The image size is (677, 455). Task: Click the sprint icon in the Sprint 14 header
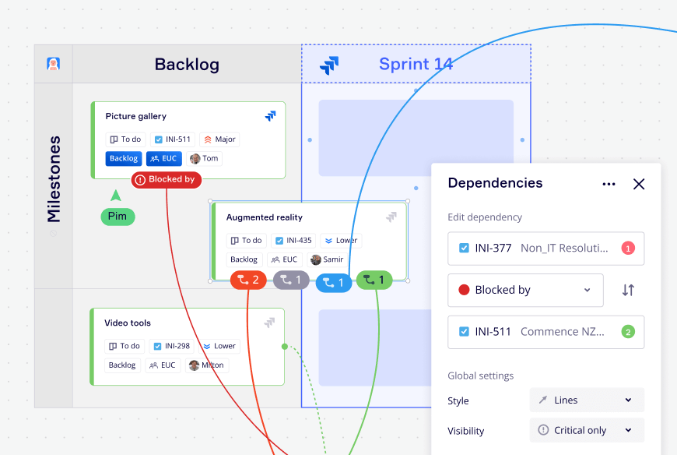tap(329, 65)
